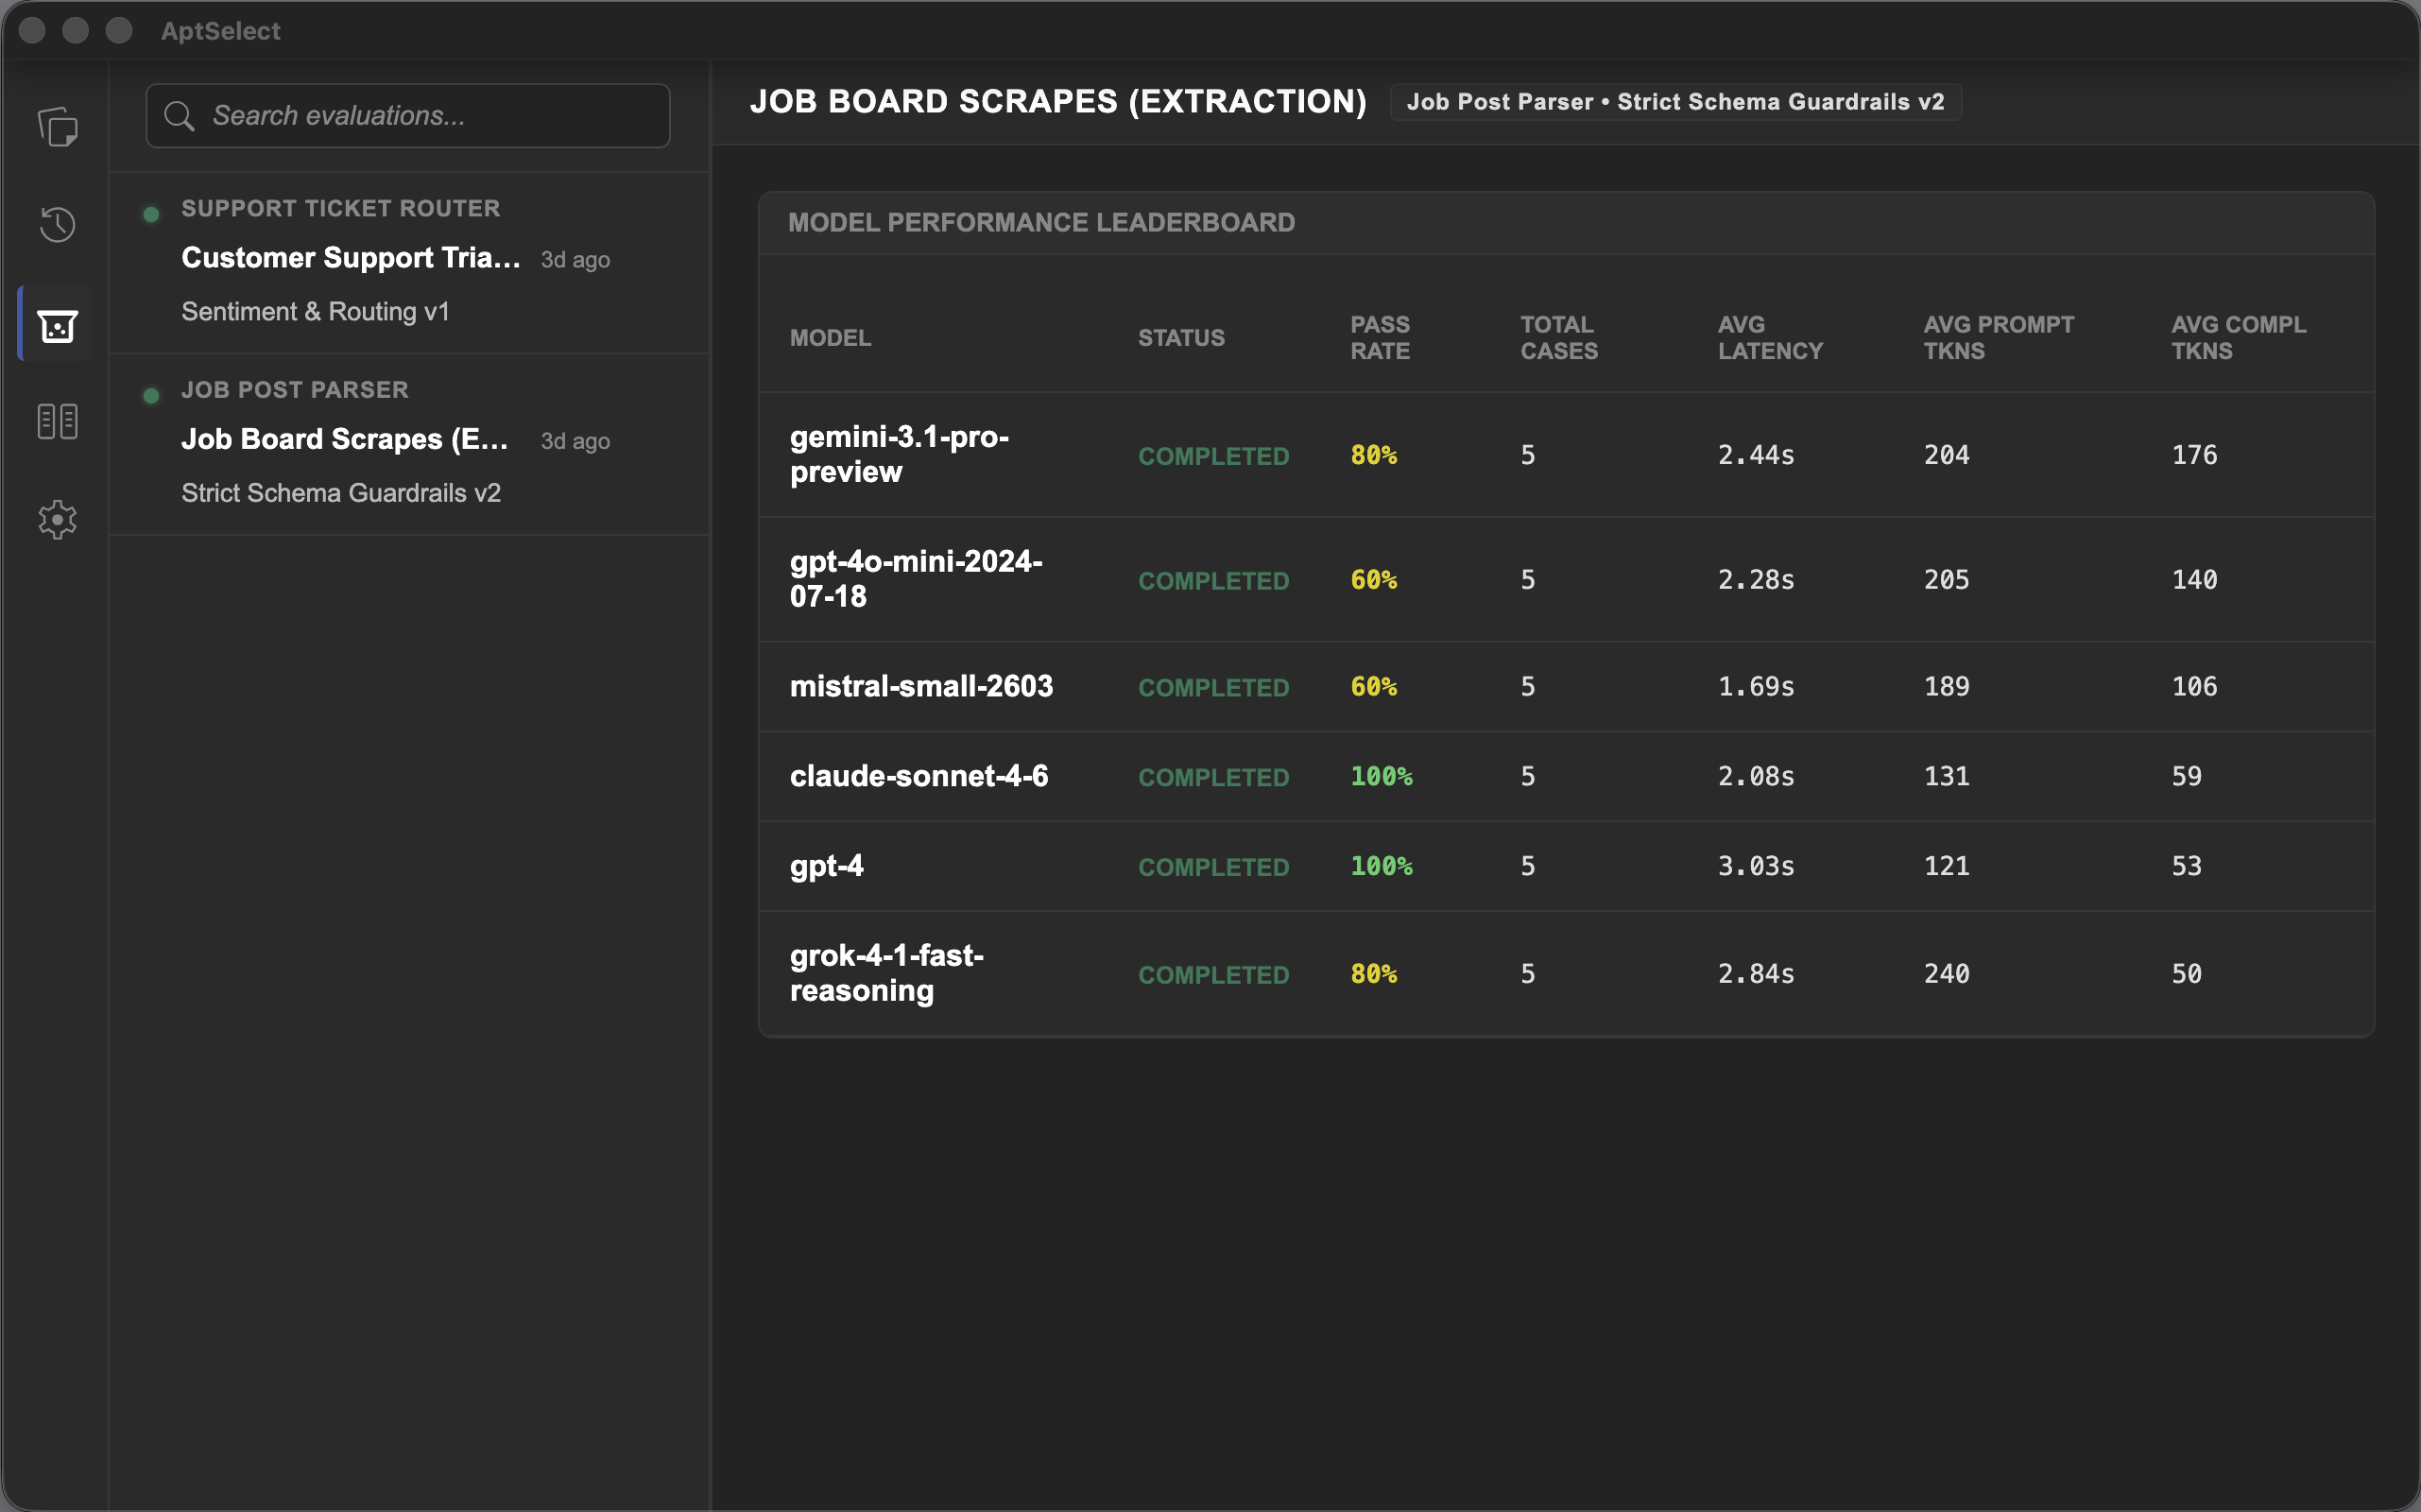2421x1512 pixels.
Task: Open the prompts stack icon in sidebar
Action: click(57, 127)
